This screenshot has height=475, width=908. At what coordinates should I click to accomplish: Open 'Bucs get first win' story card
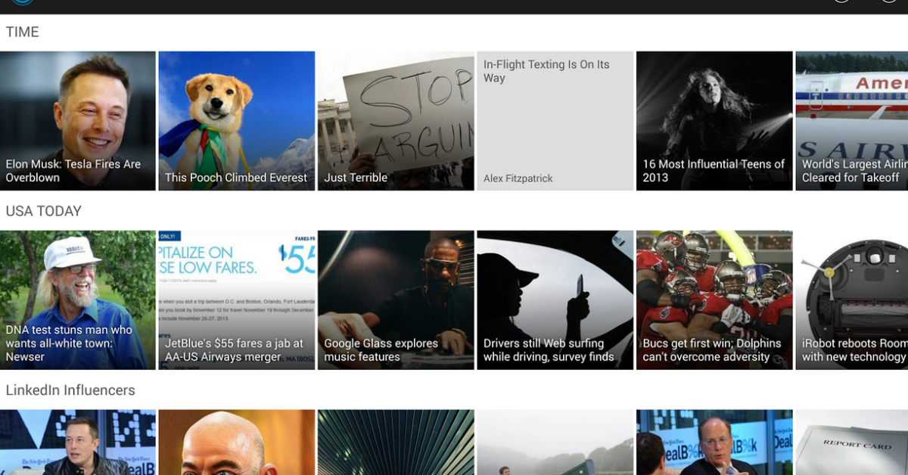click(x=714, y=300)
